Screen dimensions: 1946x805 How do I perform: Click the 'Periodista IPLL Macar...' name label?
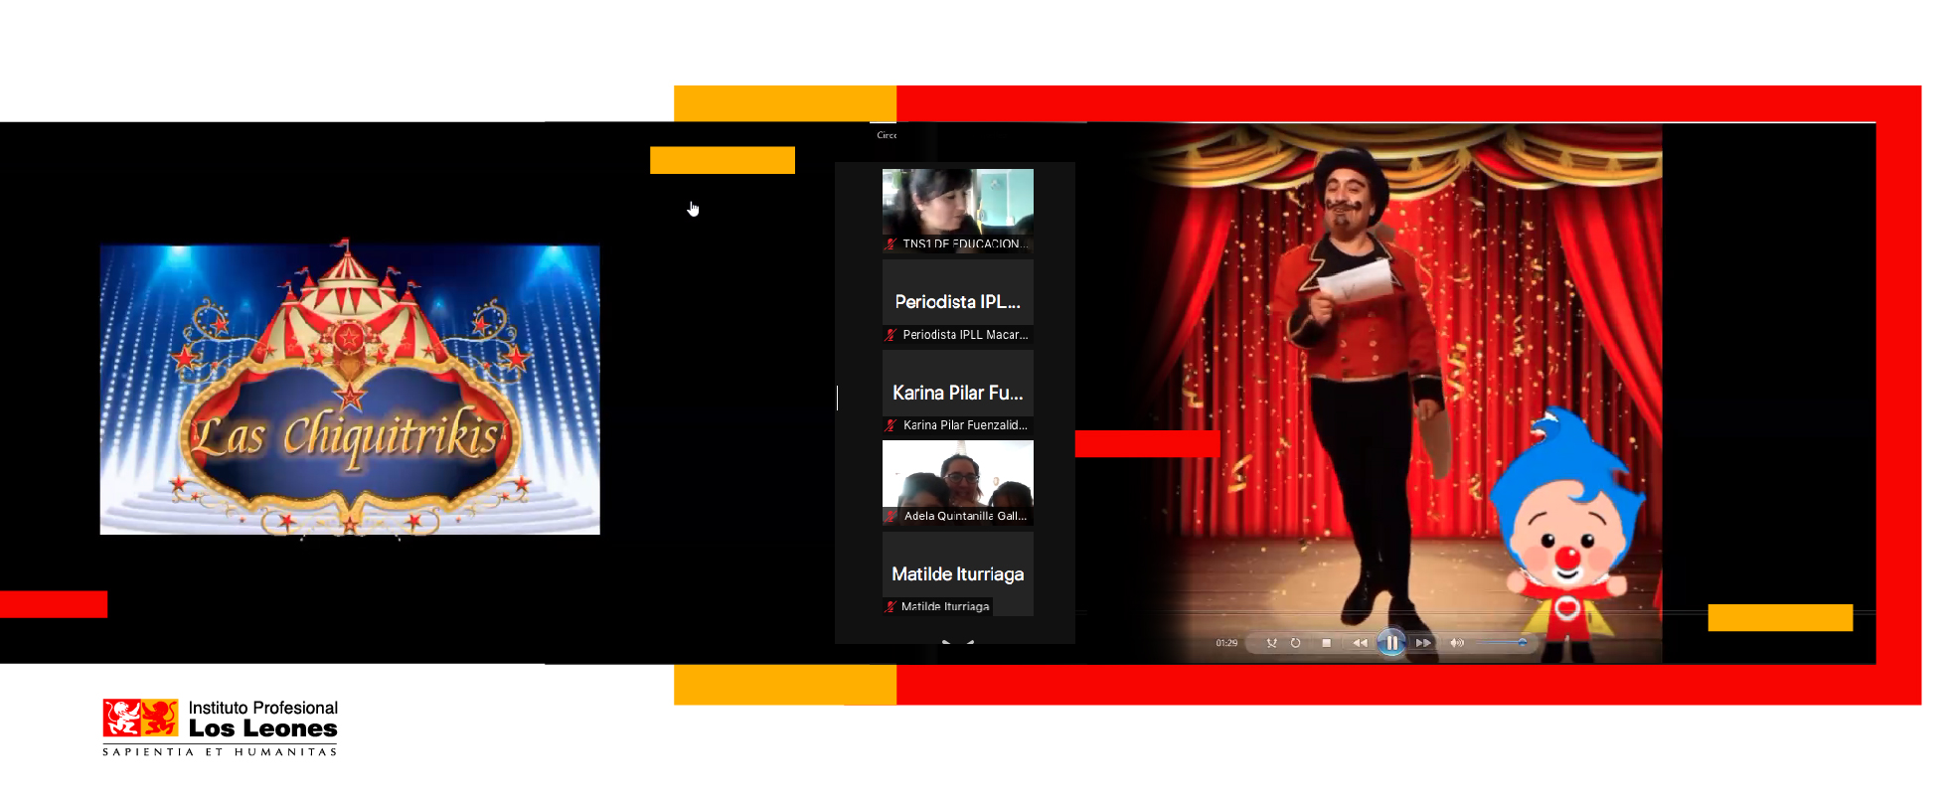pos(965,335)
